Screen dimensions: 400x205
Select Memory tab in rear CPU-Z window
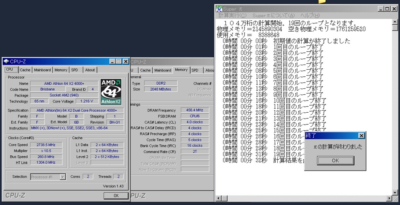(181, 70)
